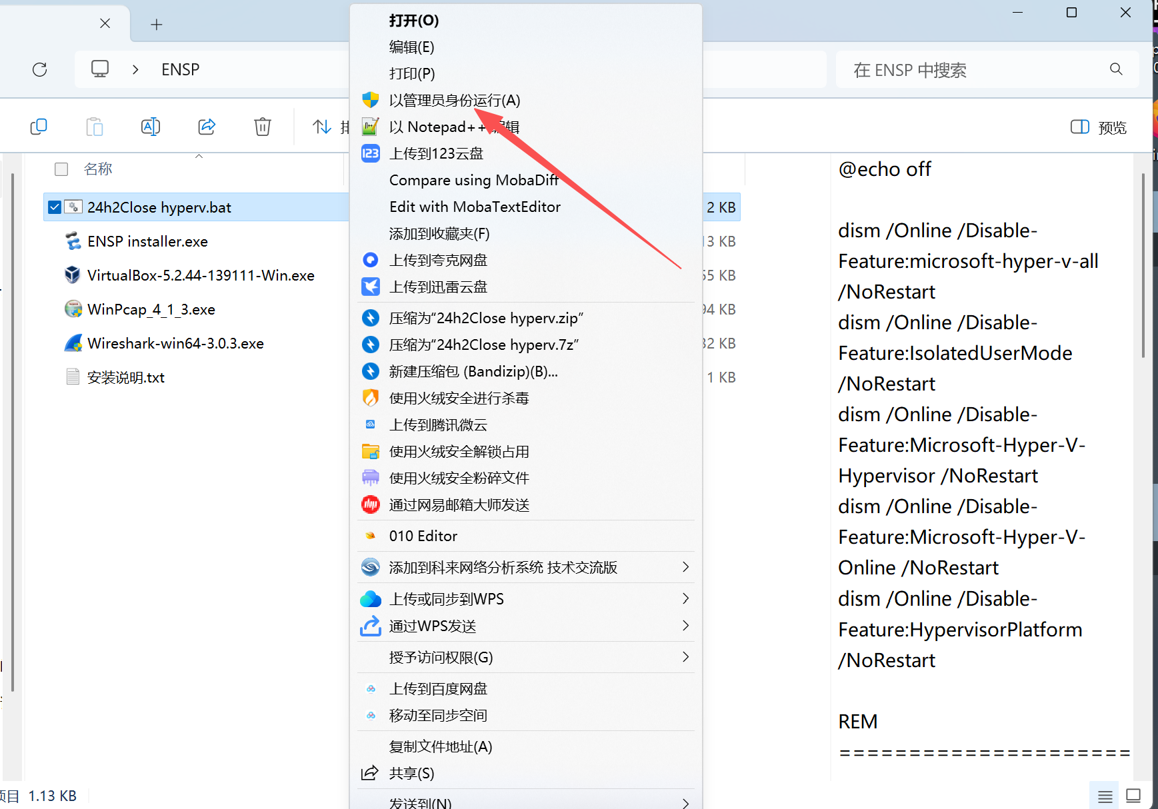The height and width of the screenshot is (809, 1158).
Task: Click the search box in ENSP
Action: coord(987,69)
